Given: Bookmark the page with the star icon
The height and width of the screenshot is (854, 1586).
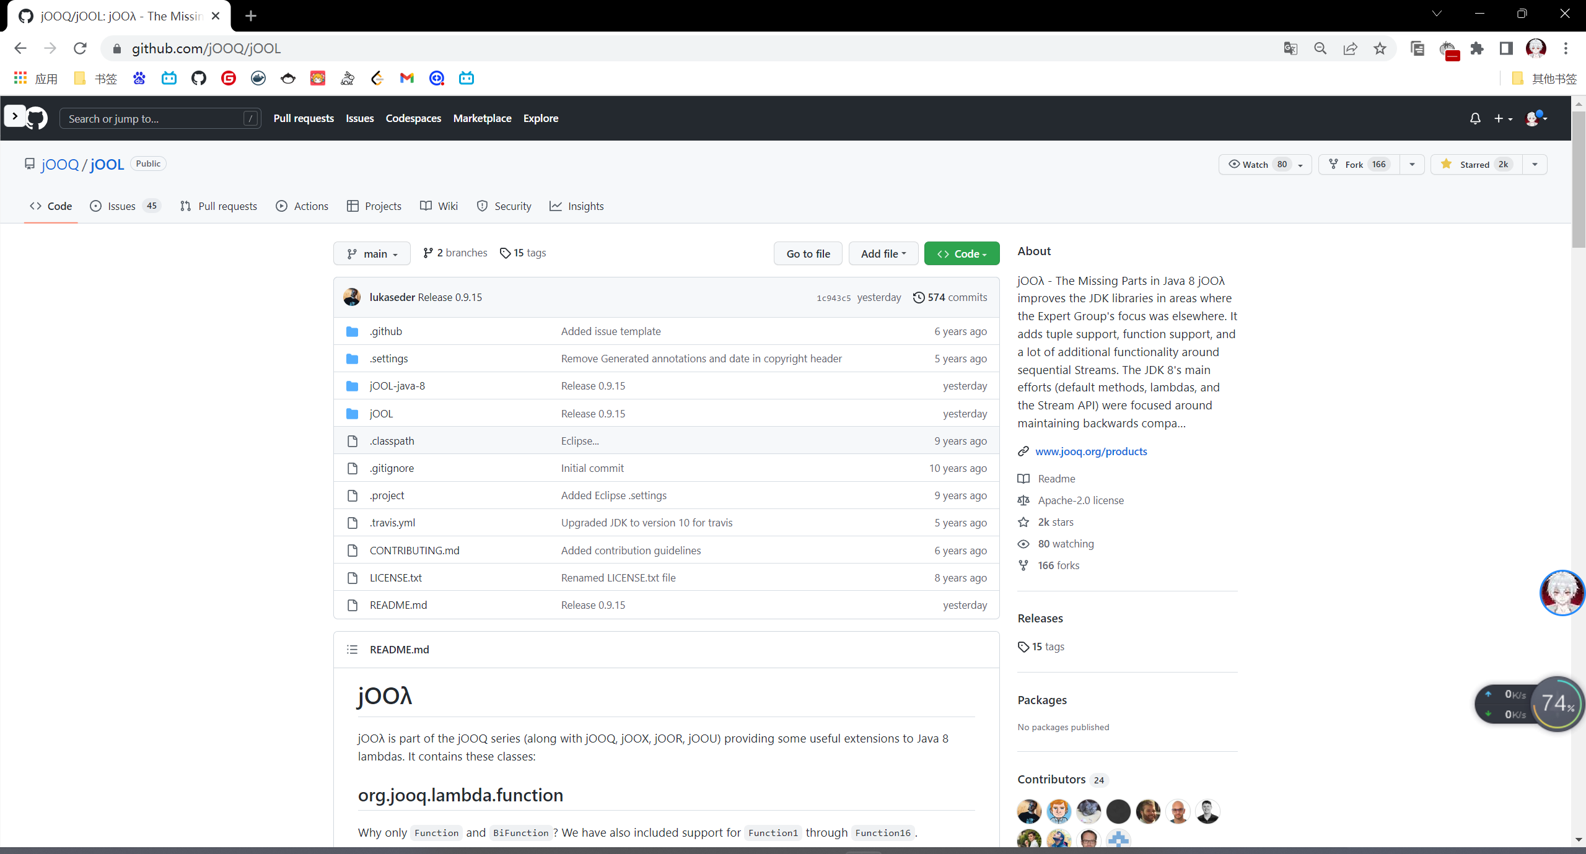Looking at the screenshot, I should [x=1380, y=48].
